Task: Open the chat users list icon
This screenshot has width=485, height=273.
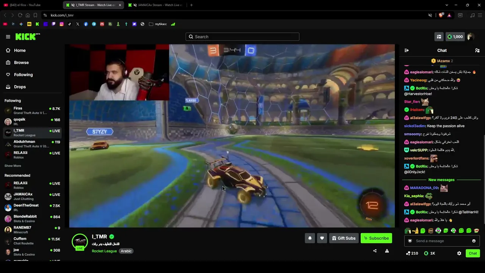Action: 477,50
